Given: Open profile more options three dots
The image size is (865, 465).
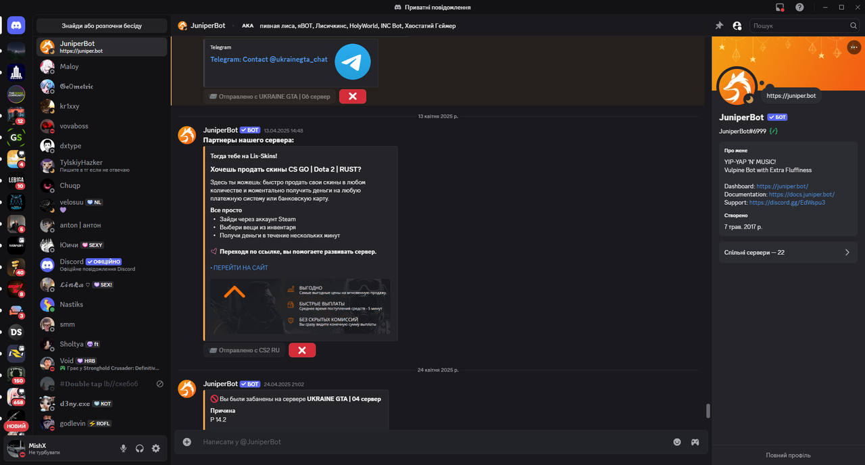Looking at the screenshot, I should [x=854, y=48].
